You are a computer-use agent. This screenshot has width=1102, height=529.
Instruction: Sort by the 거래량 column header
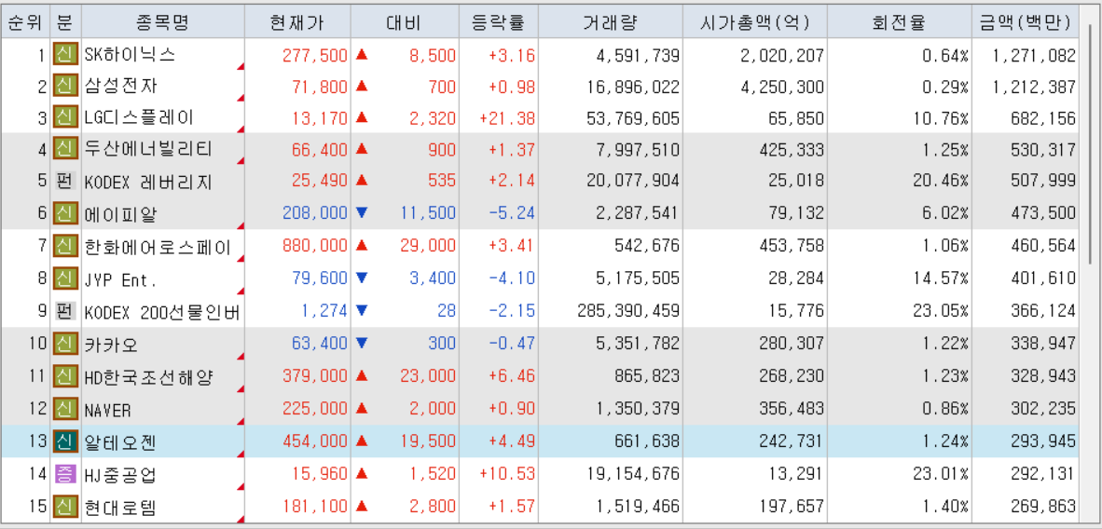pyautogui.click(x=610, y=22)
